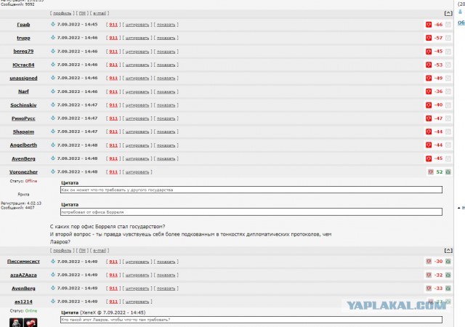Click показать in bereg79's row
Screen dimensions: 465x327
click(166, 52)
